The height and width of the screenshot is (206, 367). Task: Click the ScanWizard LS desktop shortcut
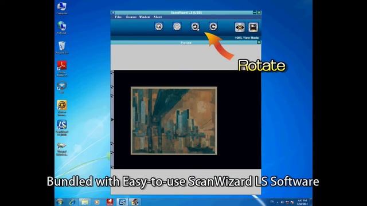62,128
